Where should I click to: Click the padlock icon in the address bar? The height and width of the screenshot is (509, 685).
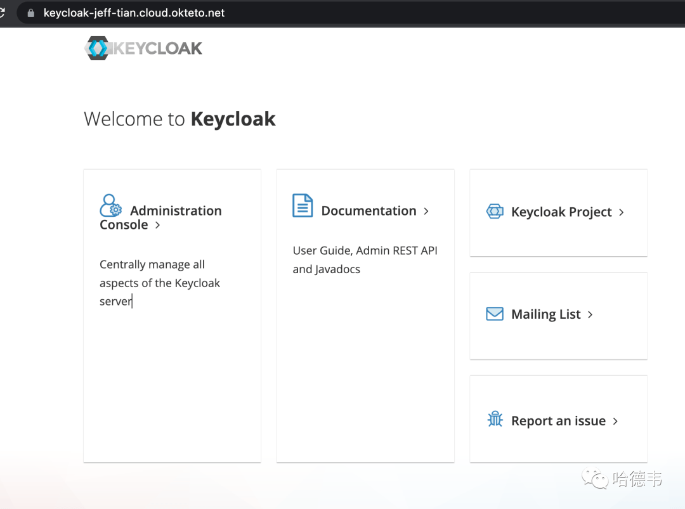tap(31, 12)
